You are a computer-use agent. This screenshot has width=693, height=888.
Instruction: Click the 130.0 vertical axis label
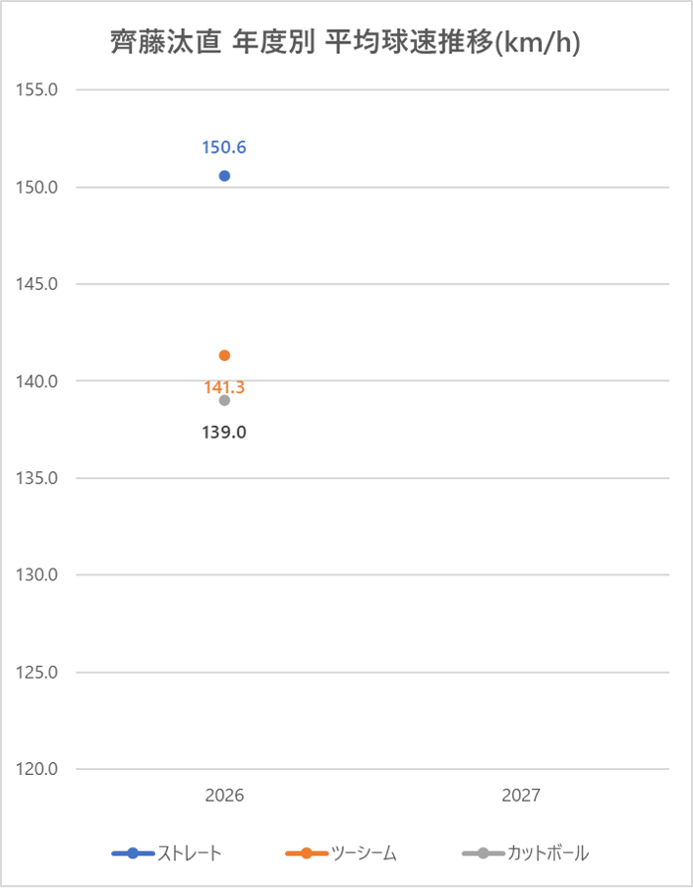[39, 575]
